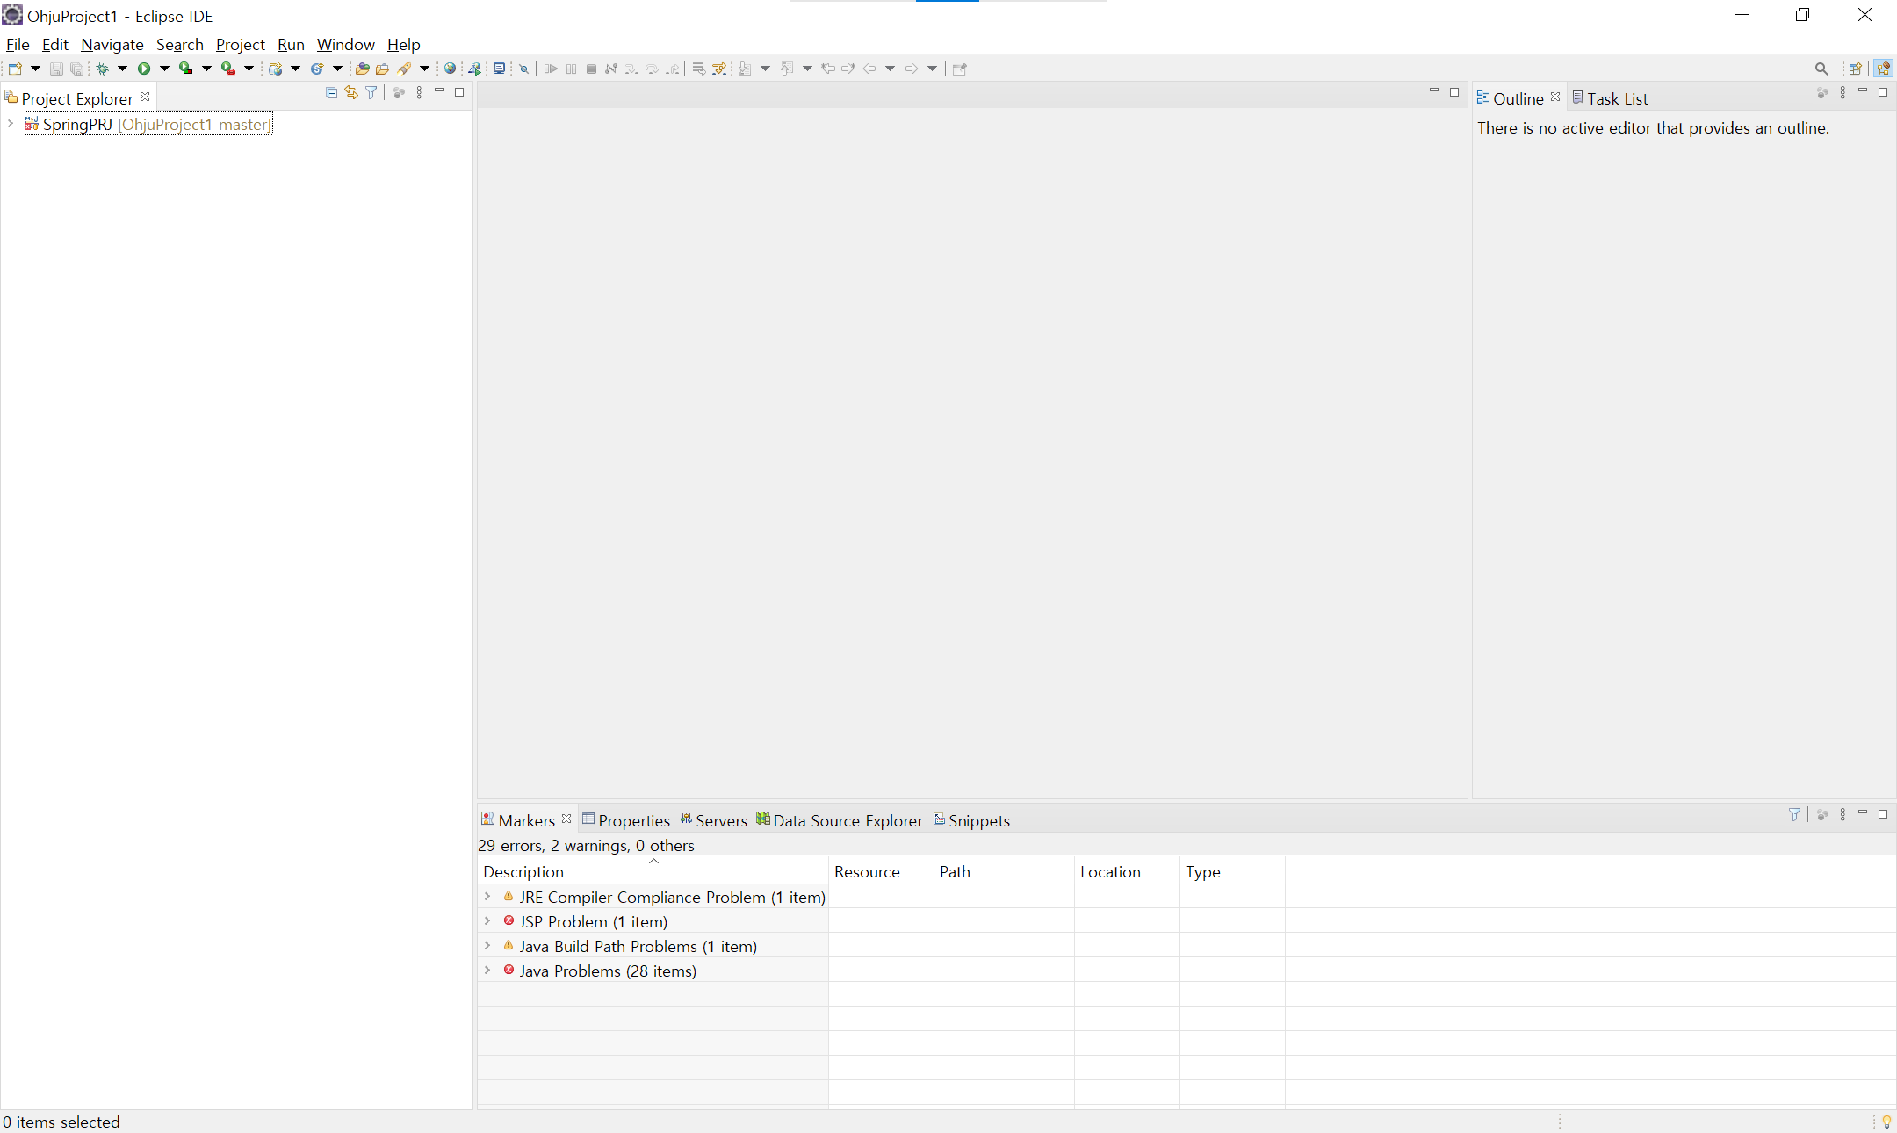The image size is (1897, 1133).
Task: Click the Last Edit Location icon
Action: click(827, 69)
